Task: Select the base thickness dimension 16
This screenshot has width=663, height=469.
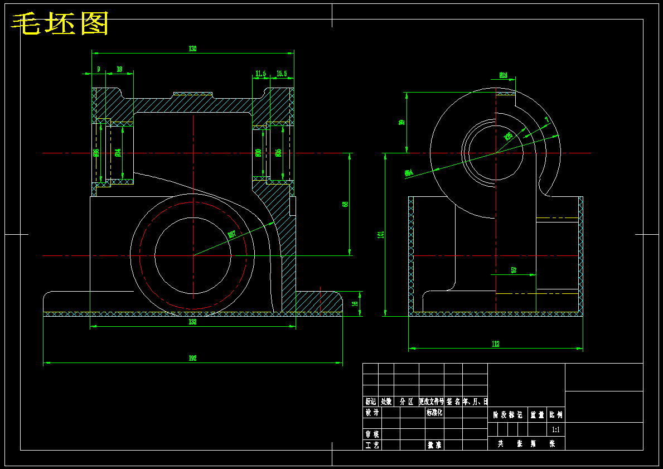Action: click(x=355, y=303)
